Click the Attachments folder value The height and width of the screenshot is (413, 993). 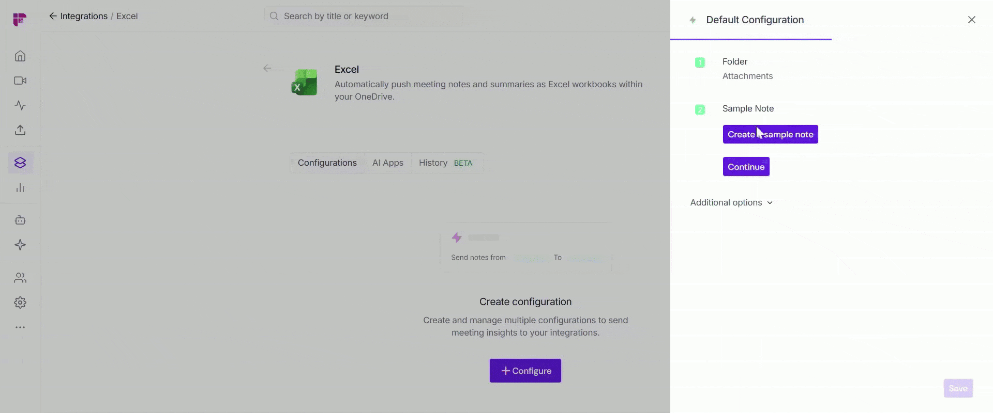[x=748, y=76]
